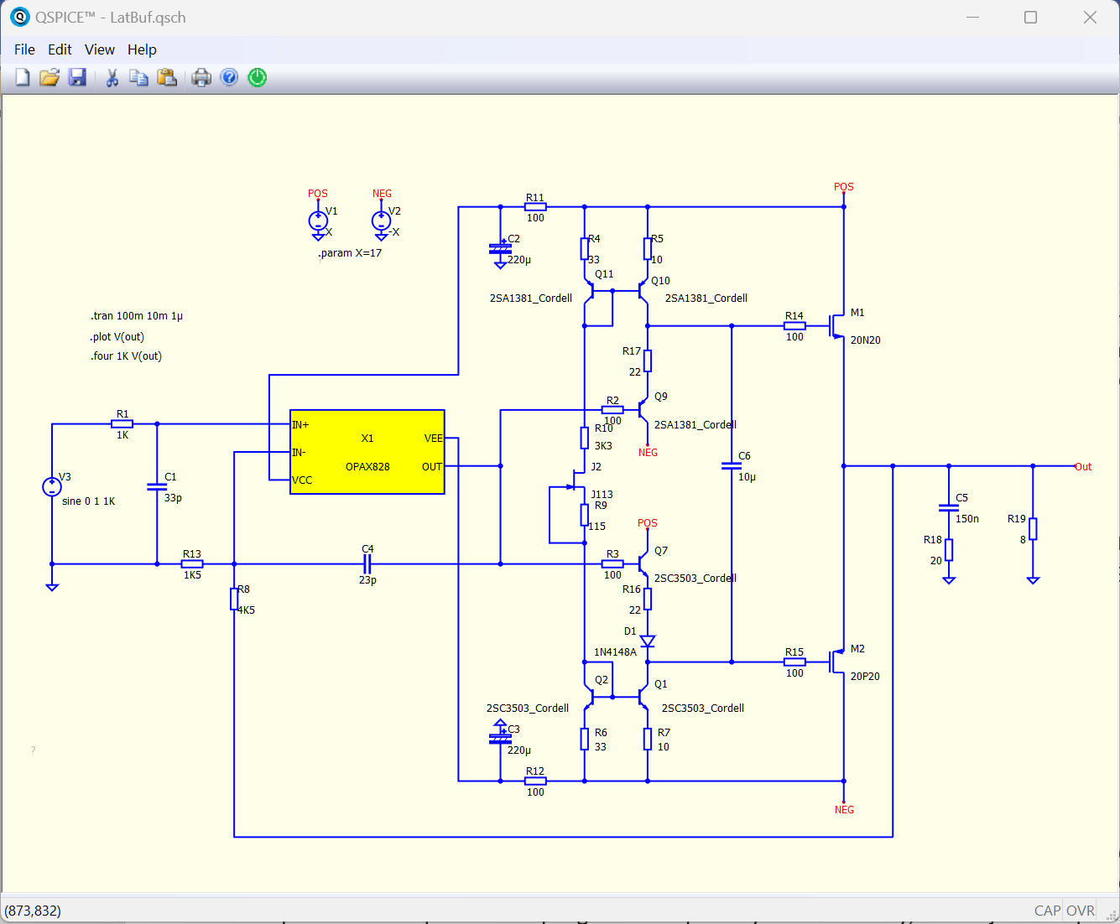Click the New schematic icon
Screen dimensions: 1120x924
23,78
